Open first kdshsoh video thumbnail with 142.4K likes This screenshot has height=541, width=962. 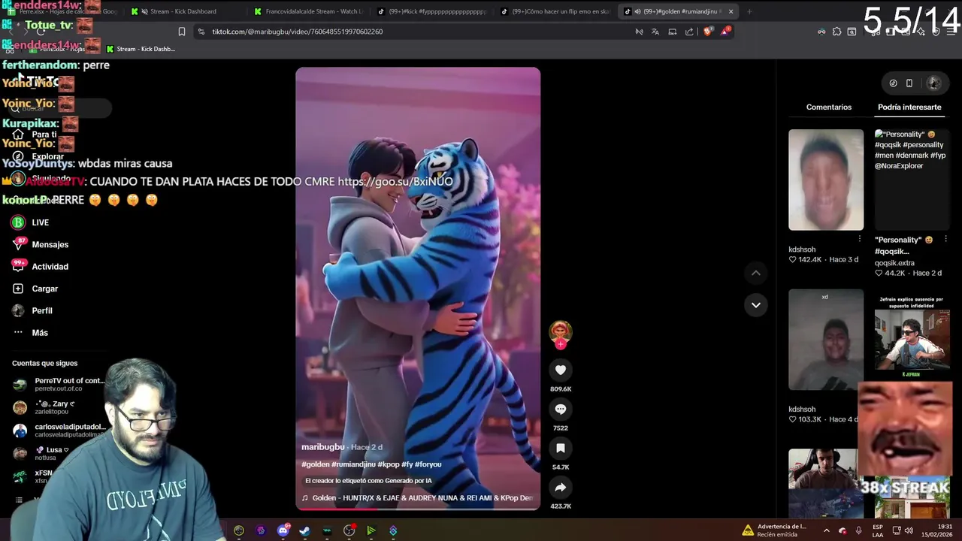point(826,180)
